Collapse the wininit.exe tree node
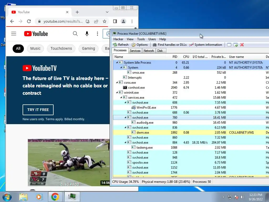 tap(117, 92)
